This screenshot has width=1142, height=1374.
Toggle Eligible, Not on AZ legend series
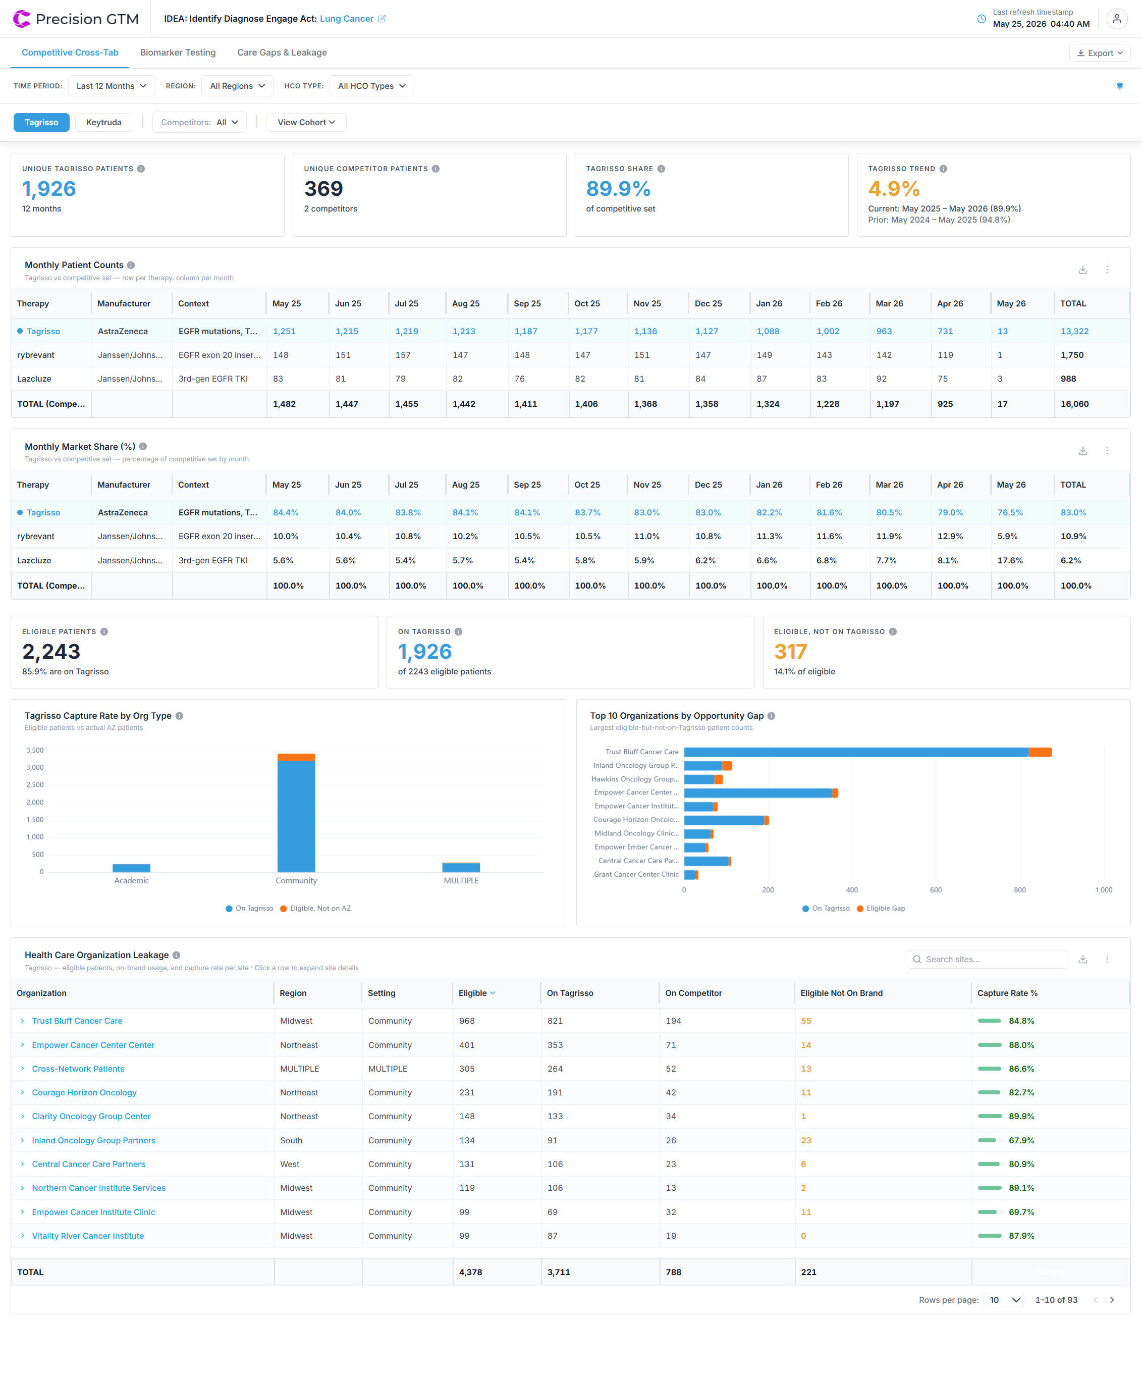(315, 908)
